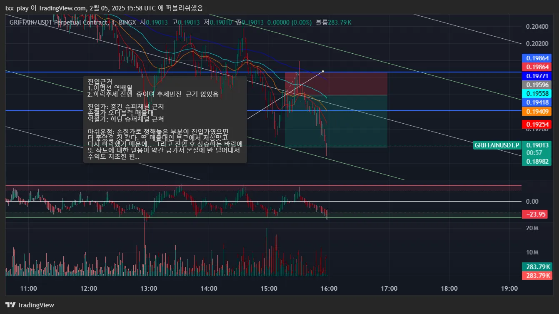
Task: Click the red 0.19864 price label
Action: pos(536,67)
